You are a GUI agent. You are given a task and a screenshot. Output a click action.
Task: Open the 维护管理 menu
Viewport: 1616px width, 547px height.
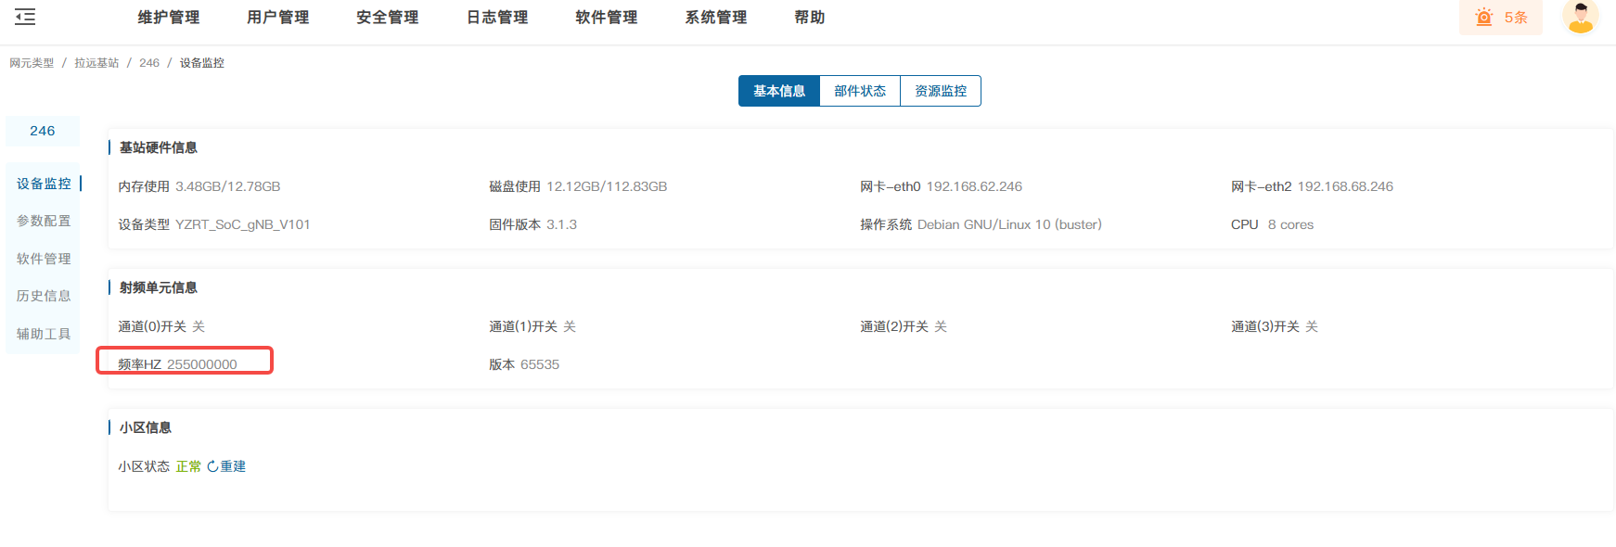point(168,18)
